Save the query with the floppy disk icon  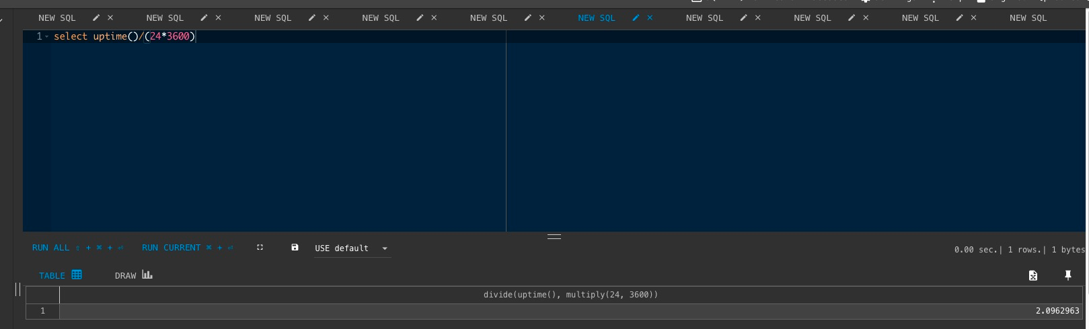point(295,248)
